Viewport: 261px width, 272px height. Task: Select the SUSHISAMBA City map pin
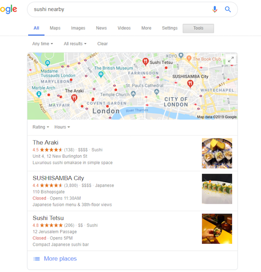coord(190,84)
